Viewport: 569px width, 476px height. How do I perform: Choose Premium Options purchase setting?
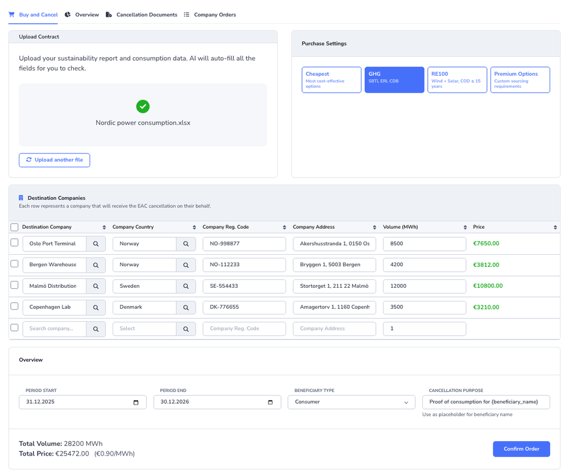(x=520, y=80)
